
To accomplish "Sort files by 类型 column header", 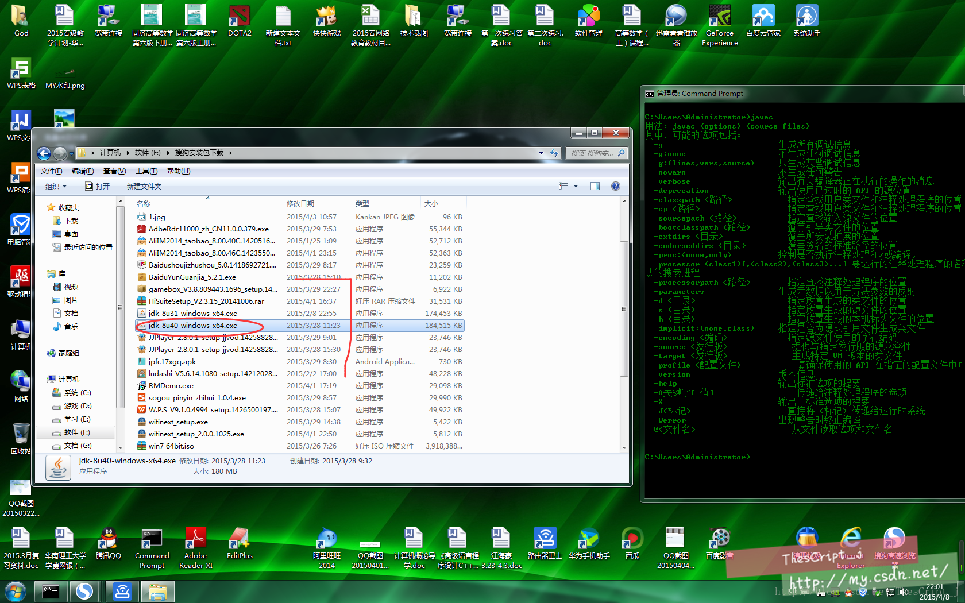I will tap(386, 203).
